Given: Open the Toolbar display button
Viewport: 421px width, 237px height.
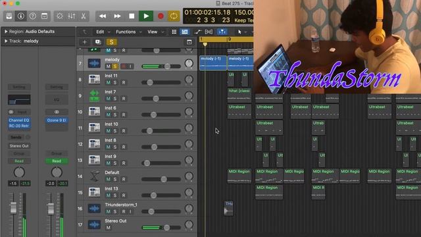Looking at the screenshot, I should click(44, 16).
